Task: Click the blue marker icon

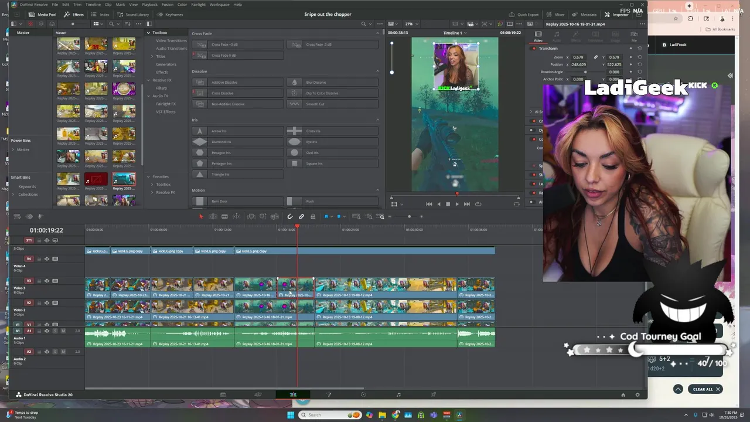Action: coord(339,217)
